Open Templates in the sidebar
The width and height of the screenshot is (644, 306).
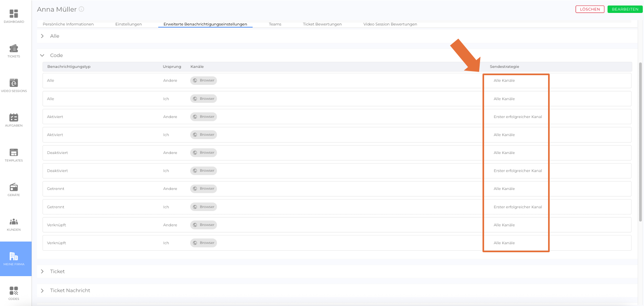(x=14, y=155)
